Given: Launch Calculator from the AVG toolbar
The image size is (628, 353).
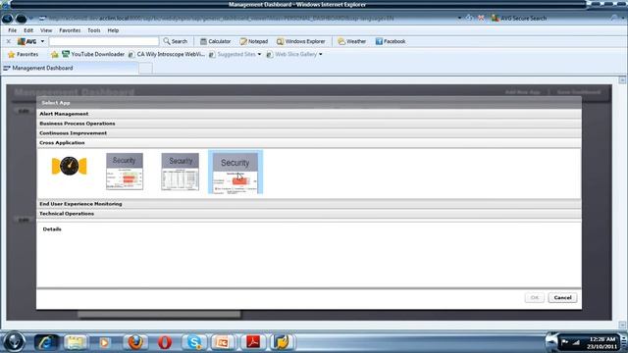Looking at the screenshot, I should pos(216,41).
